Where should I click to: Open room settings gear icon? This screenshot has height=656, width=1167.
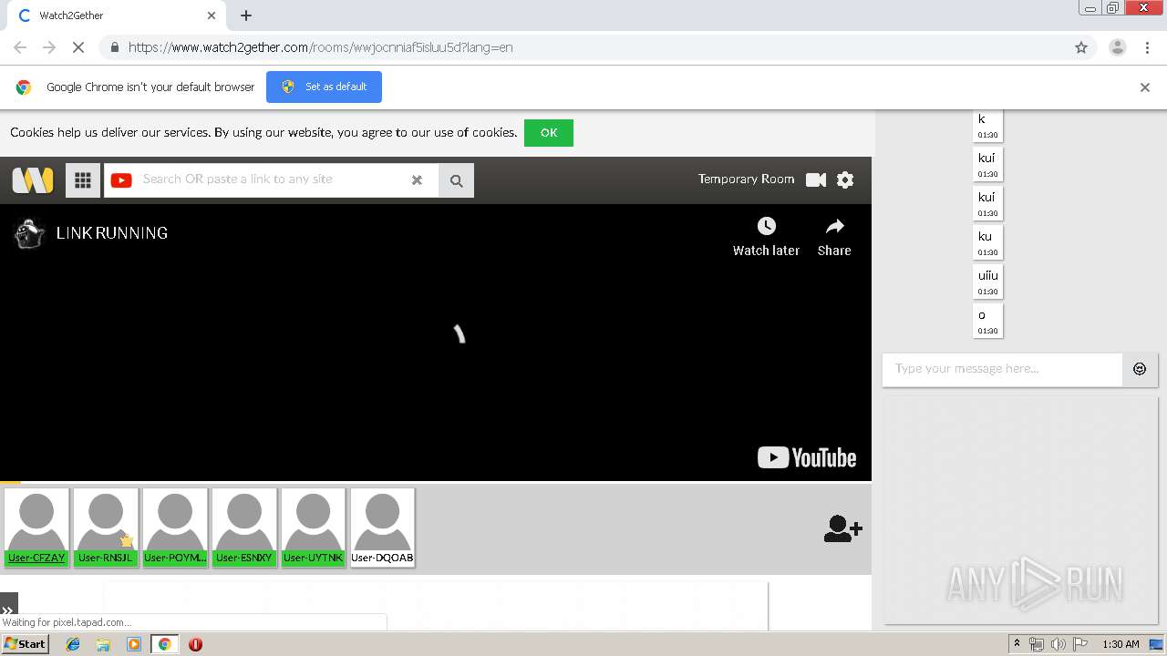[x=845, y=179]
